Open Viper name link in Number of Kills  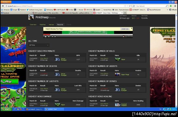click(123, 59)
